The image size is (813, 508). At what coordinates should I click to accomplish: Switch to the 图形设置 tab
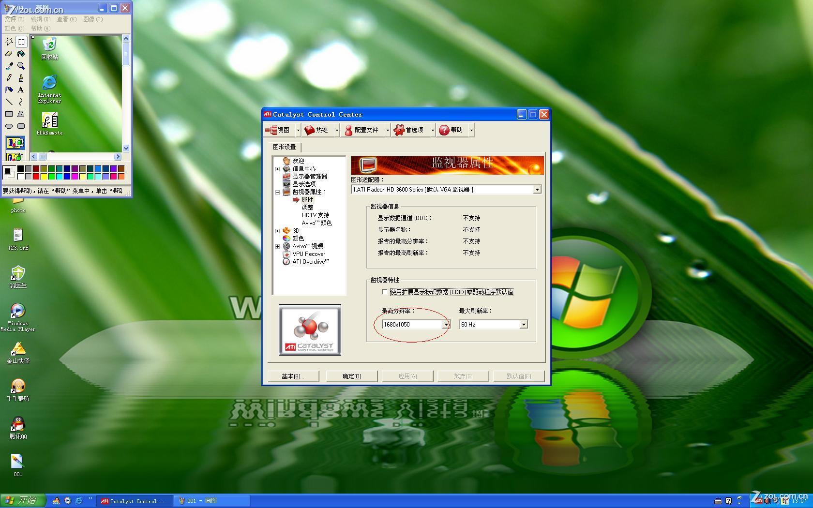(285, 147)
